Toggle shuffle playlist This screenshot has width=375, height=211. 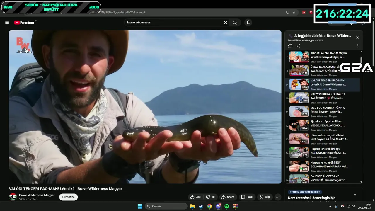coord(298,46)
